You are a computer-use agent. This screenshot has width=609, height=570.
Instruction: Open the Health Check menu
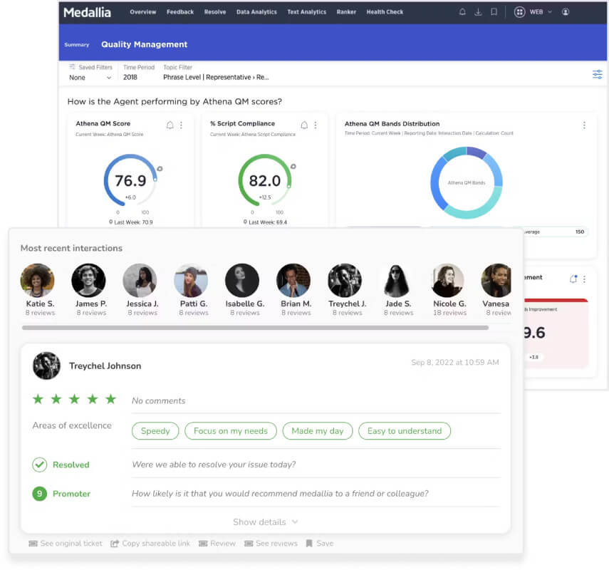385,12
